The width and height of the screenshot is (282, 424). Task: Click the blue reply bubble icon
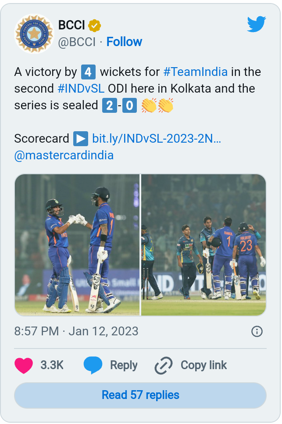point(93,365)
